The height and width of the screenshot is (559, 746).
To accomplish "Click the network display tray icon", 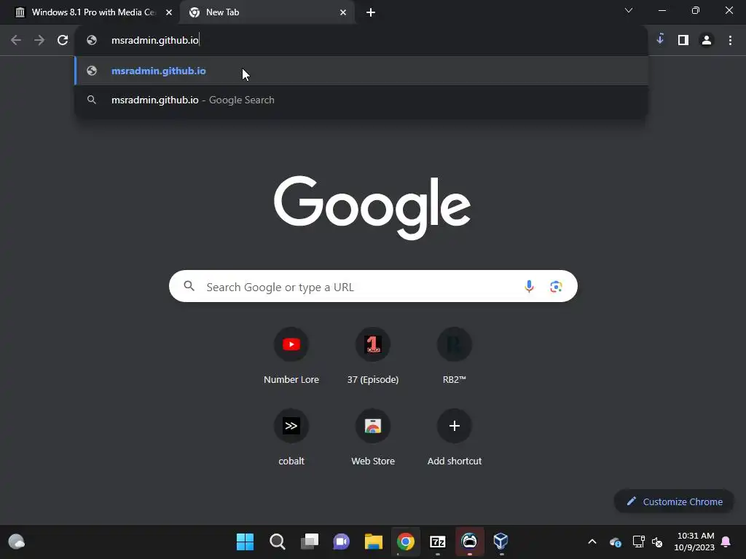I will click(x=638, y=542).
